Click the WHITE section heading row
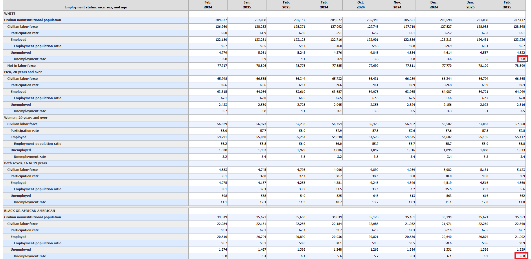The width and height of the screenshot is (531, 259). (x=10, y=14)
